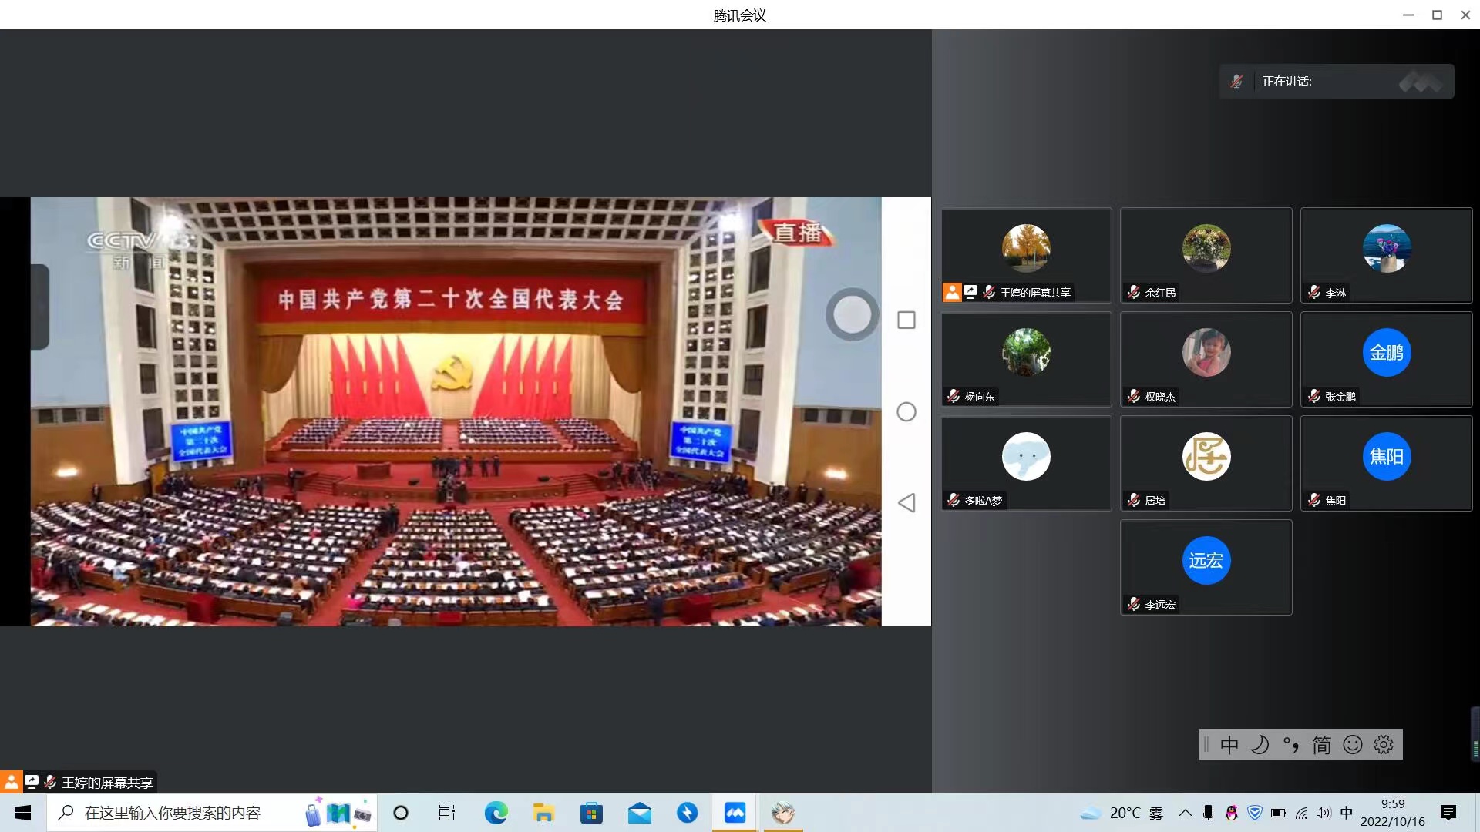This screenshot has height=832, width=1480.
Task: Toggle IME simplified 简 character mode
Action: 1322,745
